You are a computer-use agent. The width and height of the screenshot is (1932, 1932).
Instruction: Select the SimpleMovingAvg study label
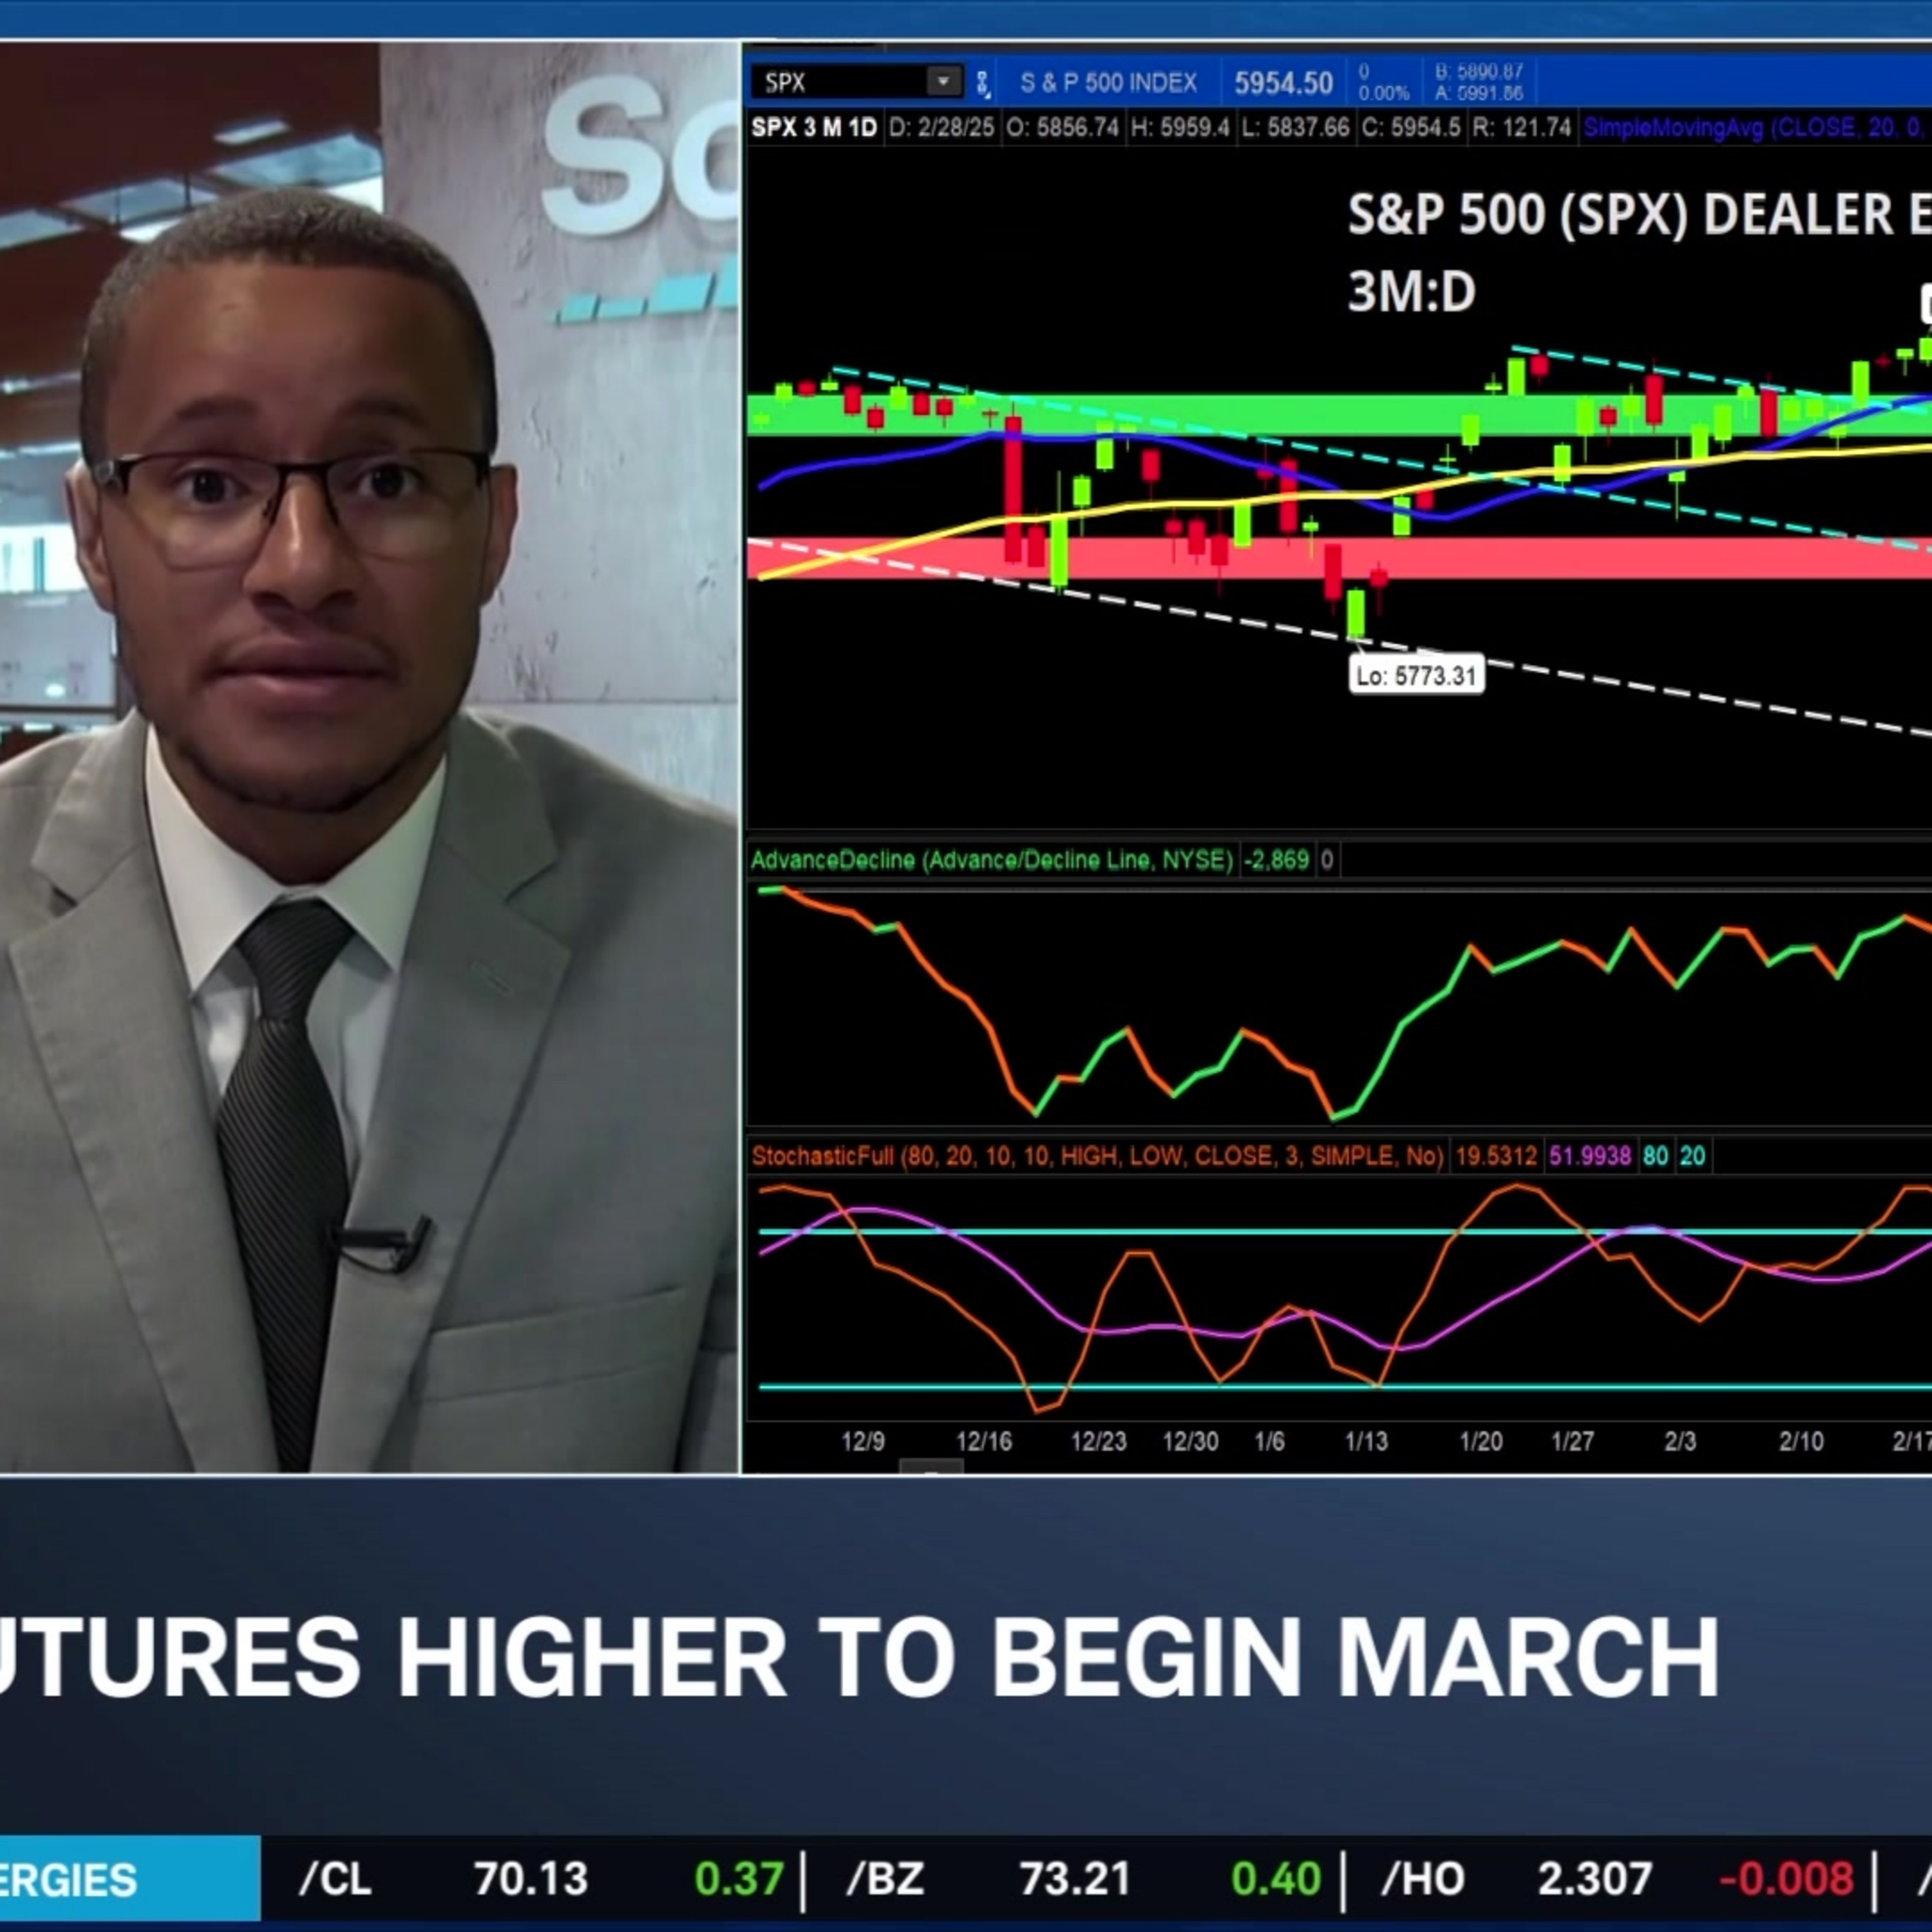click(1757, 128)
